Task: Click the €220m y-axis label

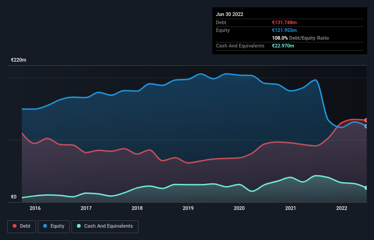Action: (19, 60)
